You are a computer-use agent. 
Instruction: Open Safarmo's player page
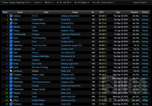pyautogui.click(x=17, y=16)
